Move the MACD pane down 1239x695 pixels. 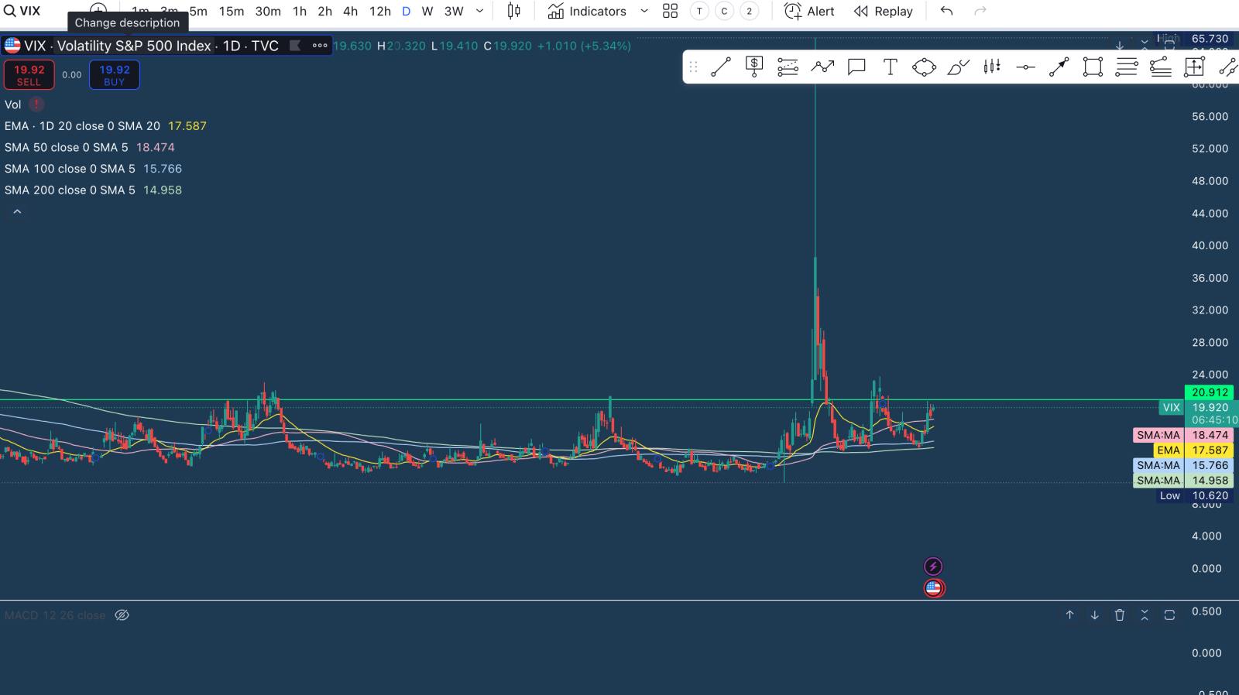1094,615
